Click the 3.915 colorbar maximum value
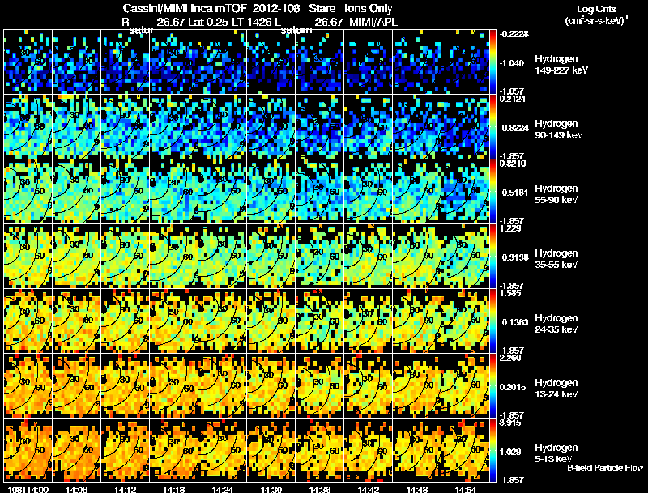Viewport: 648px width, 493px height. (x=511, y=423)
